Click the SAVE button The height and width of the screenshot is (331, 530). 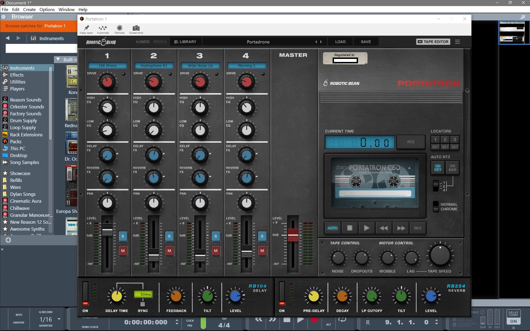(x=366, y=42)
